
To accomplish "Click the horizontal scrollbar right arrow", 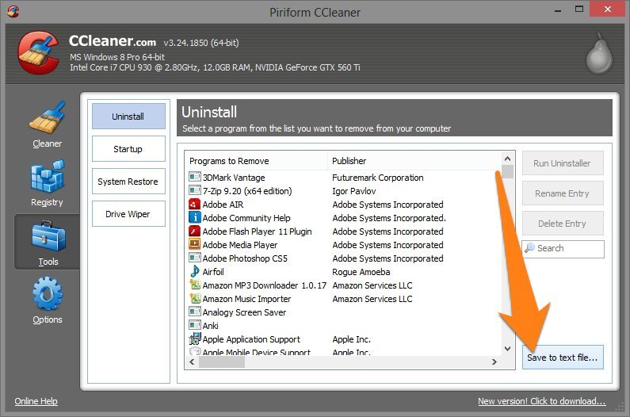I will click(494, 362).
